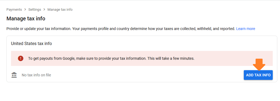Viewport: 280px width, 101px height.
Task: Click the red exclamation alert icon
Action: [x=21, y=58]
